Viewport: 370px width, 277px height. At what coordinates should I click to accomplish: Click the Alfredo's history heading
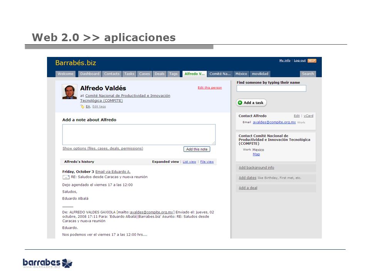tap(79, 162)
